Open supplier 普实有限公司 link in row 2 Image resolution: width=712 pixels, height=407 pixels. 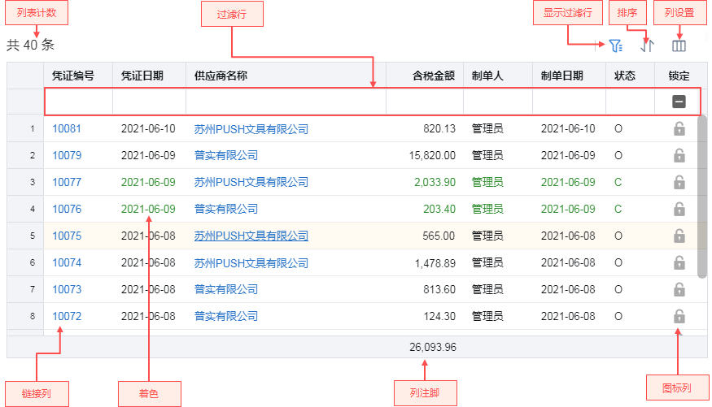(x=225, y=155)
